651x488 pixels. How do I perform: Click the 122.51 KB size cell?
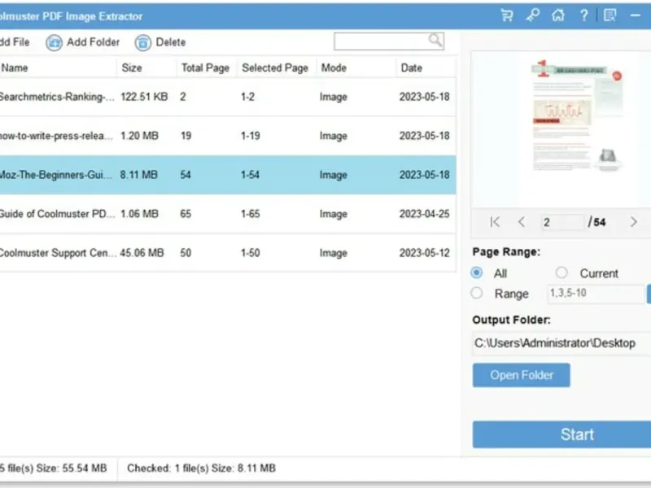click(x=144, y=97)
